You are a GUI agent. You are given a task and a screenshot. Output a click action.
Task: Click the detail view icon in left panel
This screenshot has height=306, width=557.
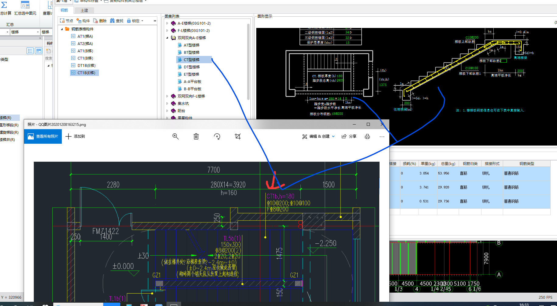click(x=39, y=51)
